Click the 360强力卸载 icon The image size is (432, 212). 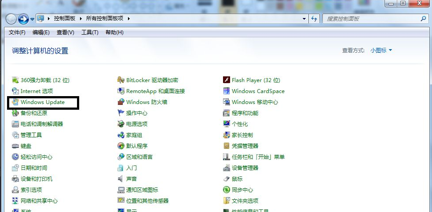tap(15, 80)
